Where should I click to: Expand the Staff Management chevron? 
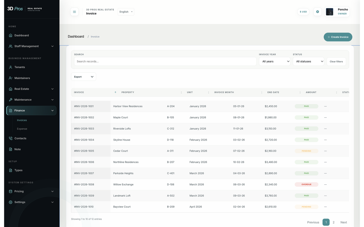(52, 46)
